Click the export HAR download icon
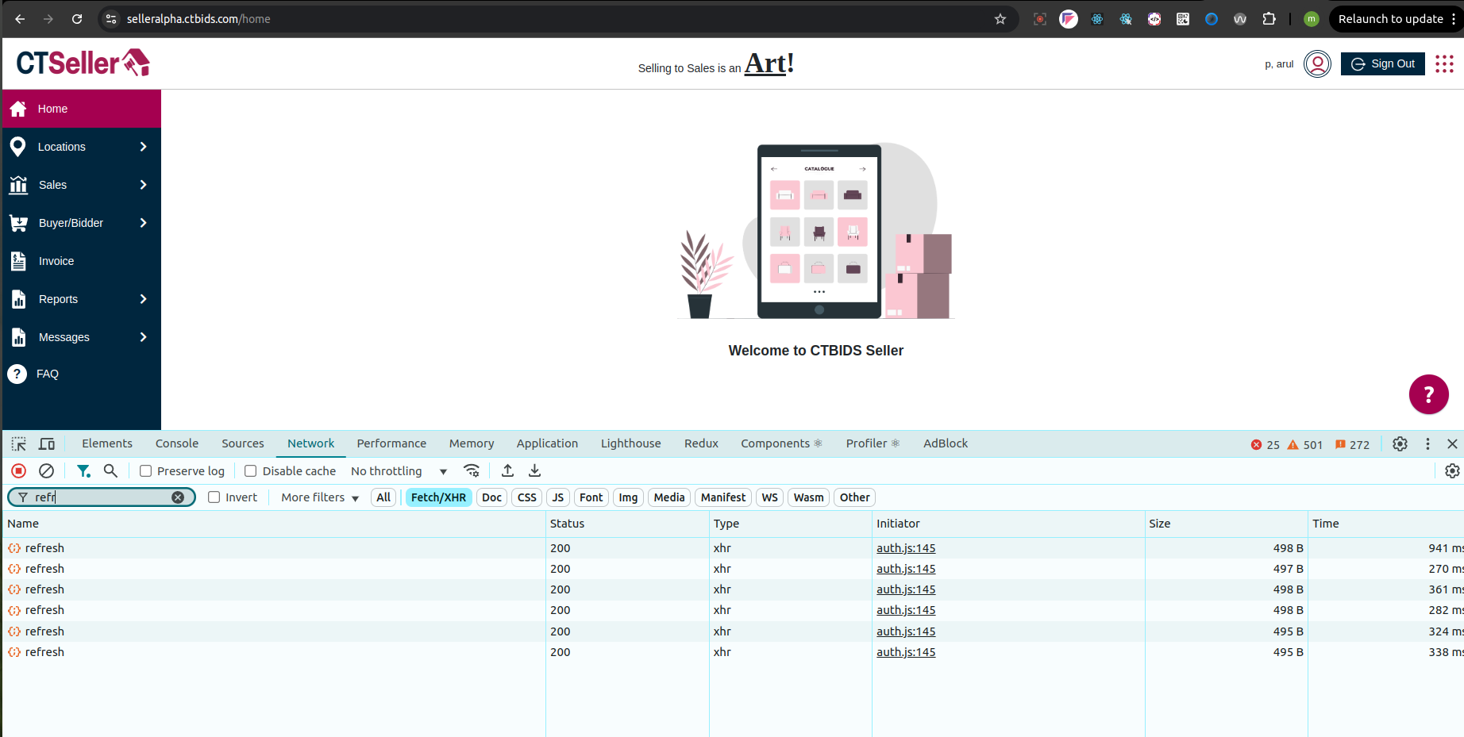Viewport: 1464px width, 737px height. [535, 471]
